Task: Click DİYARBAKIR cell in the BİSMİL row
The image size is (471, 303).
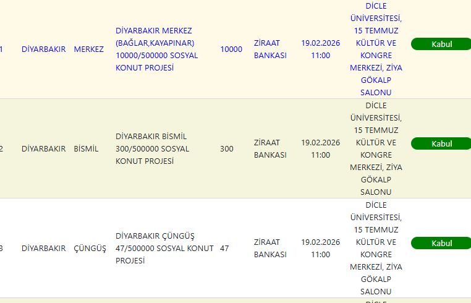Action: click(43, 149)
